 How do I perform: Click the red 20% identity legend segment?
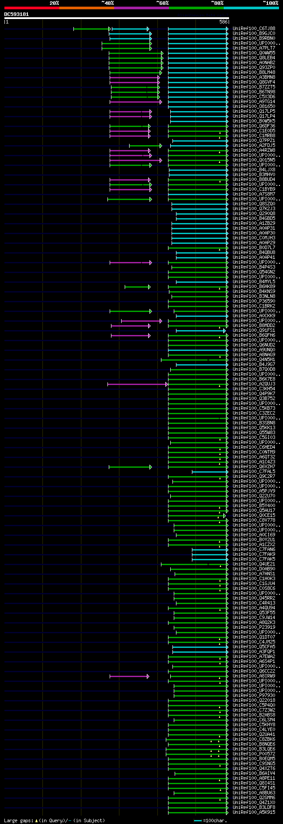tap(31, 8)
